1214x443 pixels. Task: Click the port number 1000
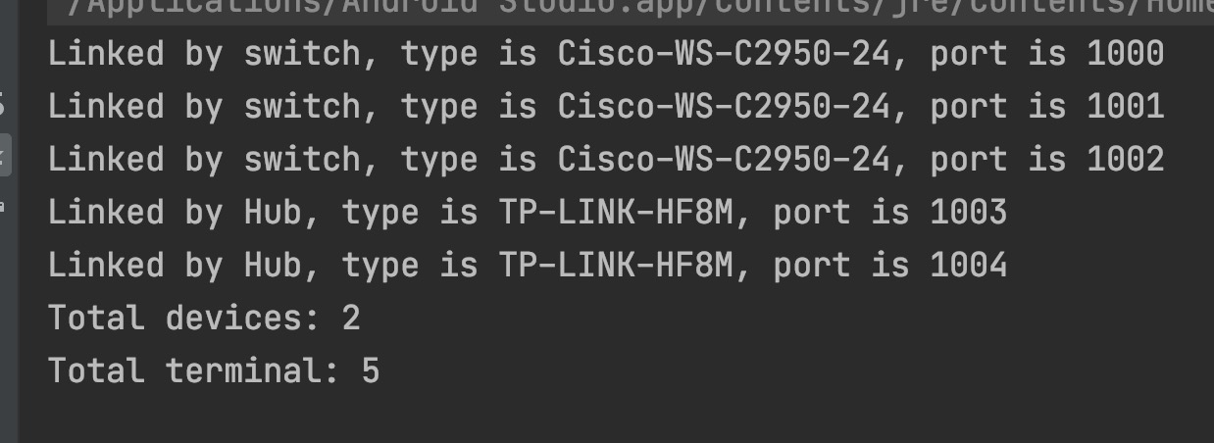click(1125, 53)
